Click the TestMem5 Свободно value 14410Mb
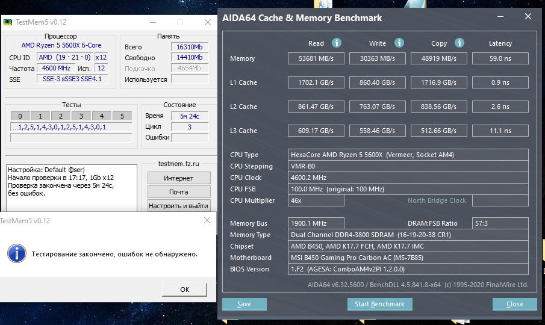This screenshot has height=325, width=545. tap(190, 57)
